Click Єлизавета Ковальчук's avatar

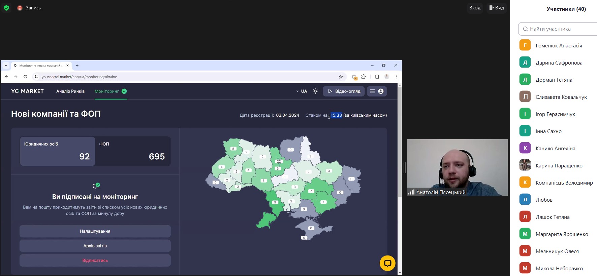pyautogui.click(x=525, y=97)
